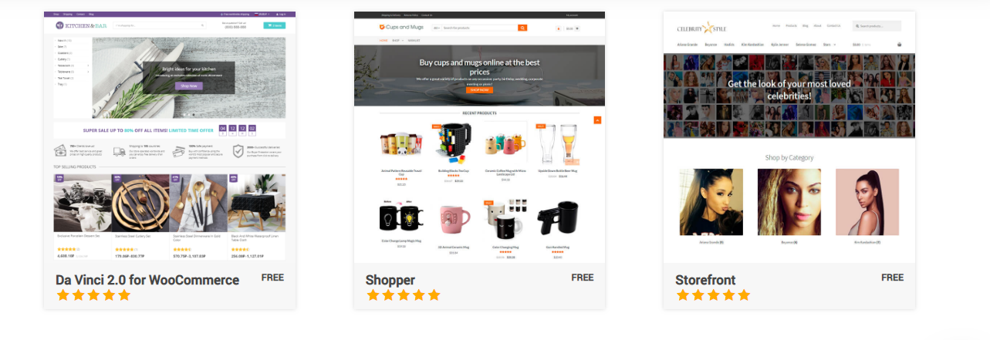The width and height of the screenshot is (990, 340).
Task: Click the Shopper theme five-star rating
Action: 403,295
